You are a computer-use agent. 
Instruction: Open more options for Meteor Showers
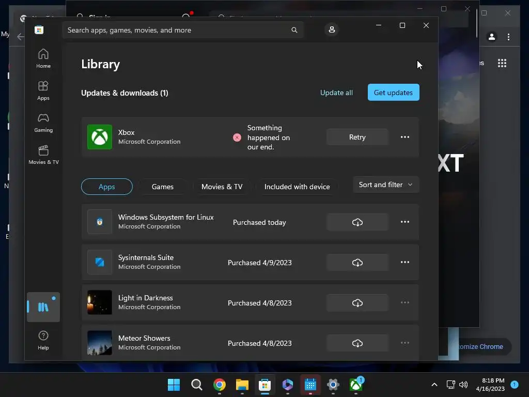coord(405,343)
